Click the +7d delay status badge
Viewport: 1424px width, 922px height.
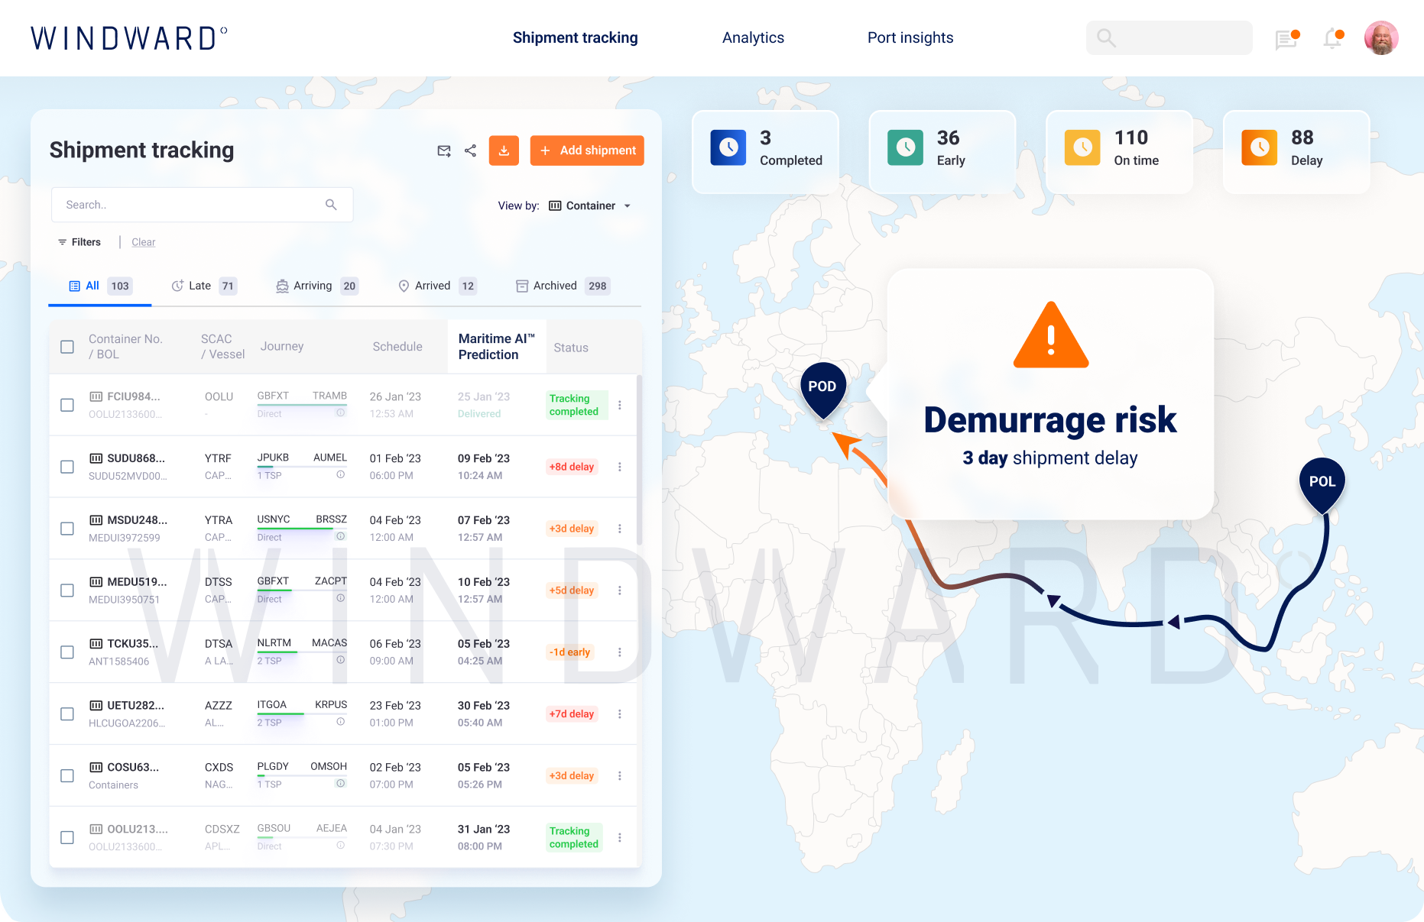[x=572, y=714]
